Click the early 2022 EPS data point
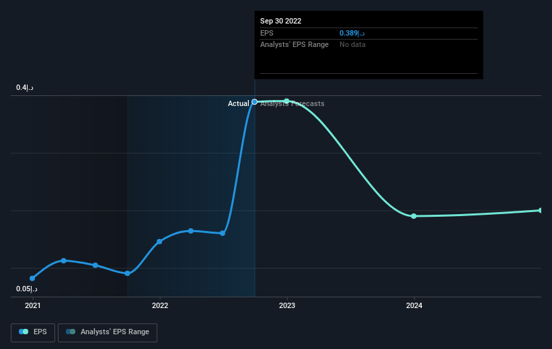552x349 pixels. tap(159, 242)
